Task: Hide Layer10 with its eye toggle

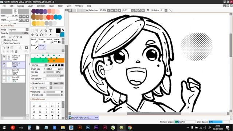Action: tap(4, 56)
